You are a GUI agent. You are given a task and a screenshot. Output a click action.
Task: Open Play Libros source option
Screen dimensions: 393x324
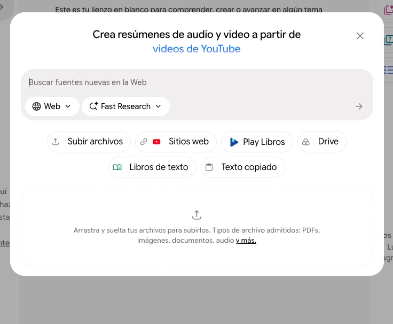pos(257,142)
